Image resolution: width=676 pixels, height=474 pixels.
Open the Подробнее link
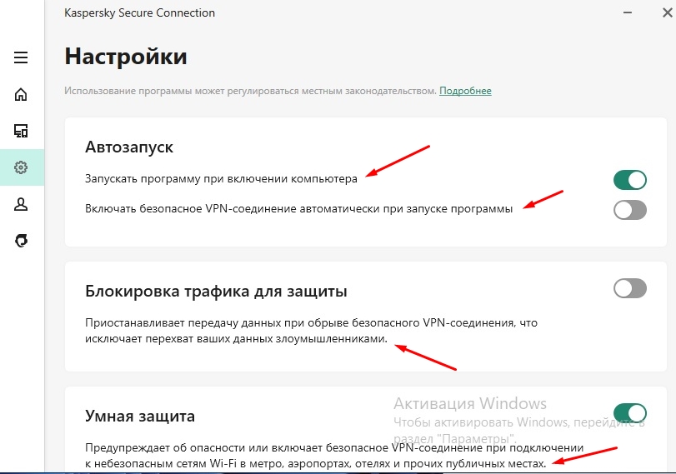[465, 91]
